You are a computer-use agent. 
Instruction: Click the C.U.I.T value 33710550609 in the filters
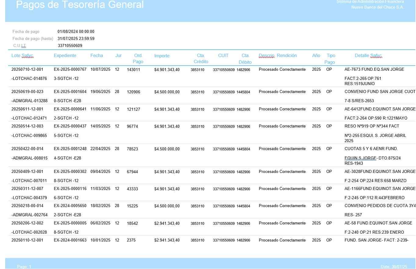click(x=70, y=46)
